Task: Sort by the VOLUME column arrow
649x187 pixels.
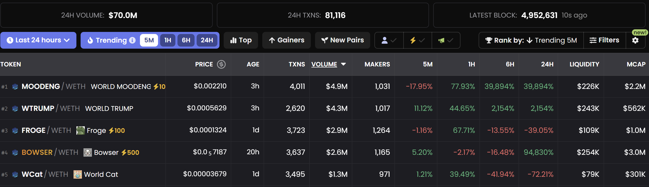Action: tap(343, 64)
